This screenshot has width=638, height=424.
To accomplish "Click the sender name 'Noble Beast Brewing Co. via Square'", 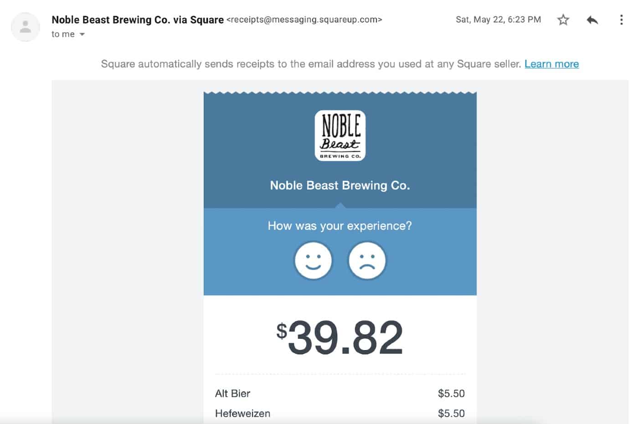I will pyautogui.click(x=138, y=20).
